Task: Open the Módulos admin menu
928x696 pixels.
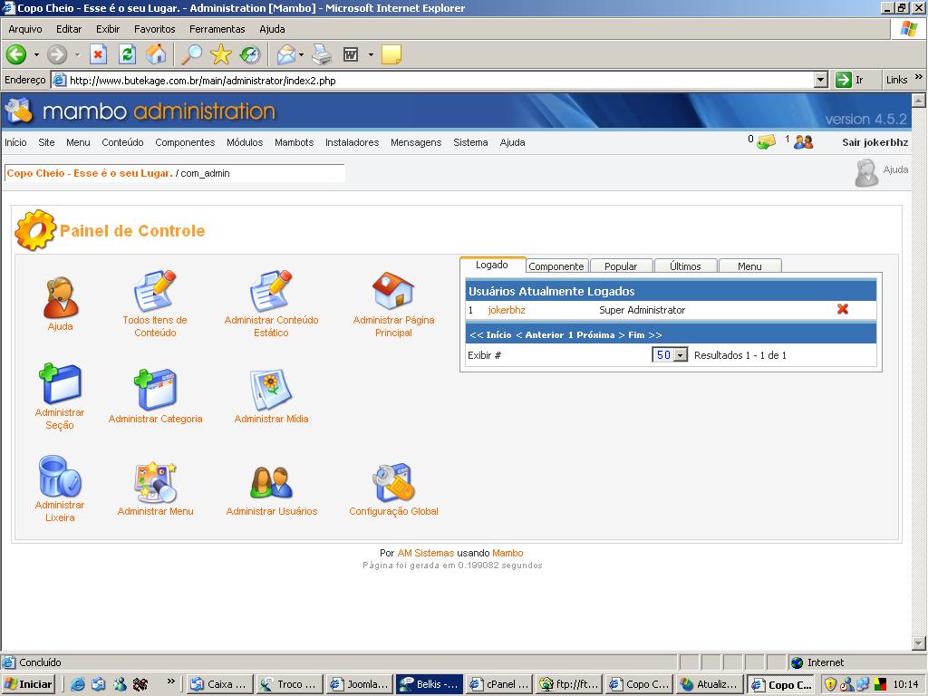Action: [245, 142]
